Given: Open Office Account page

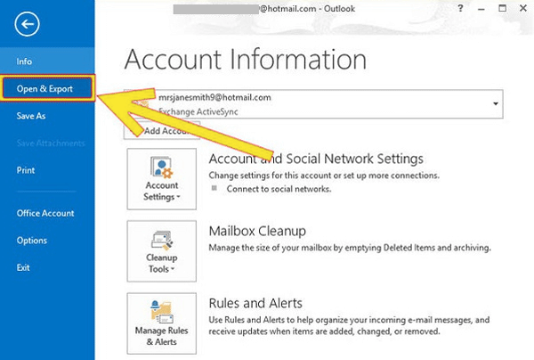Looking at the screenshot, I should point(47,213).
